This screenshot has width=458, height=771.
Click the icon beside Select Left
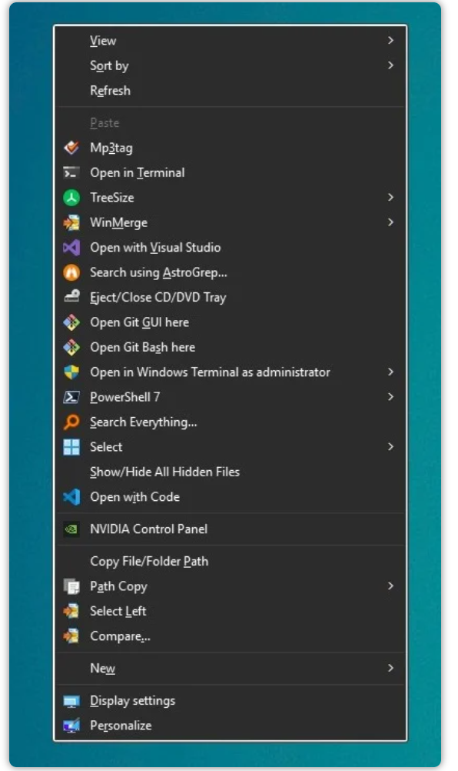pyautogui.click(x=71, y=611)
